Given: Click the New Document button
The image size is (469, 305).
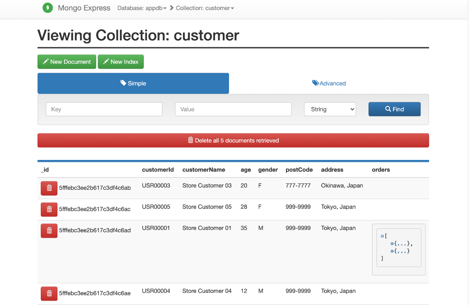Looking at the screenshot, I should click(x=67, y=62).
